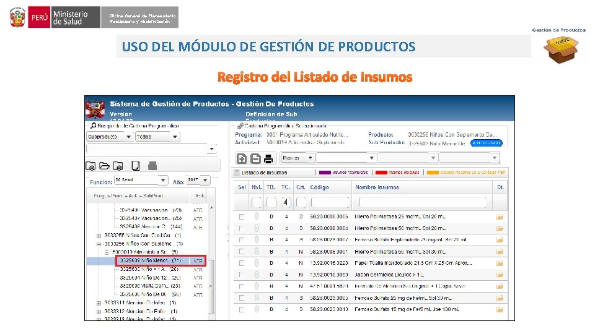The height and width of the screenshot is (334, 595).
Task: Click the purple insumos legend swatch
Action: pyautogui.click(x=325, y=173)
